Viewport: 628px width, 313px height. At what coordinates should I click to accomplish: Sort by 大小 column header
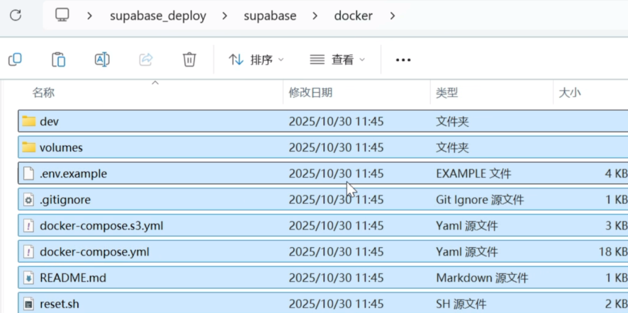point(570,93)
